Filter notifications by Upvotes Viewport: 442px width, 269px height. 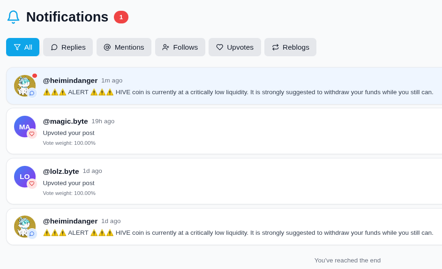[235, 47]
